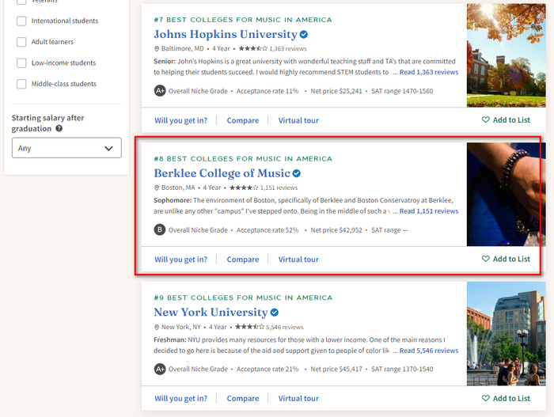
Task: Click the NYU A+ grade badge
Action: [160, 369]
